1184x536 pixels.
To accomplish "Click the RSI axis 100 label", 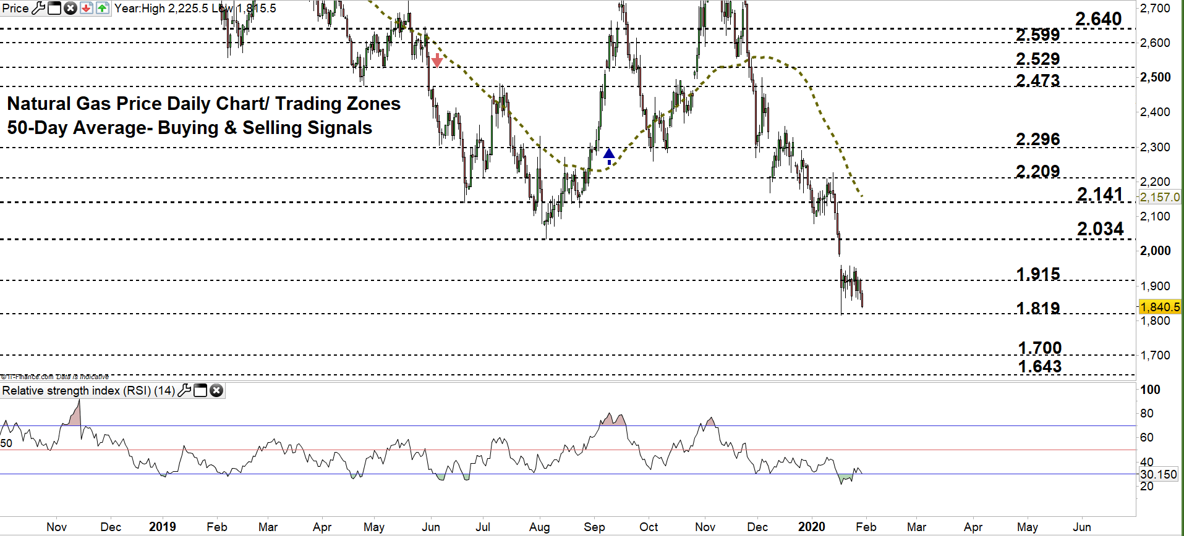I will point(1151,390).
